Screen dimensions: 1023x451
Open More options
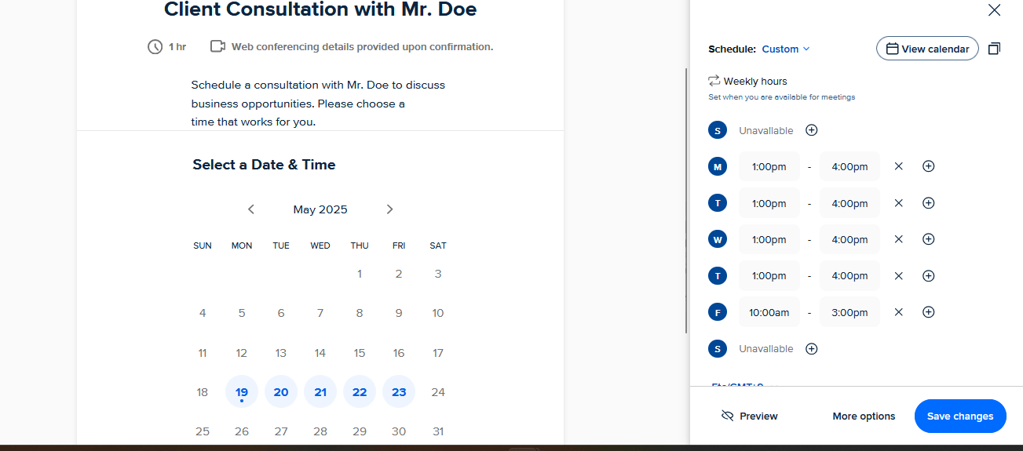[x=864, y=416]
